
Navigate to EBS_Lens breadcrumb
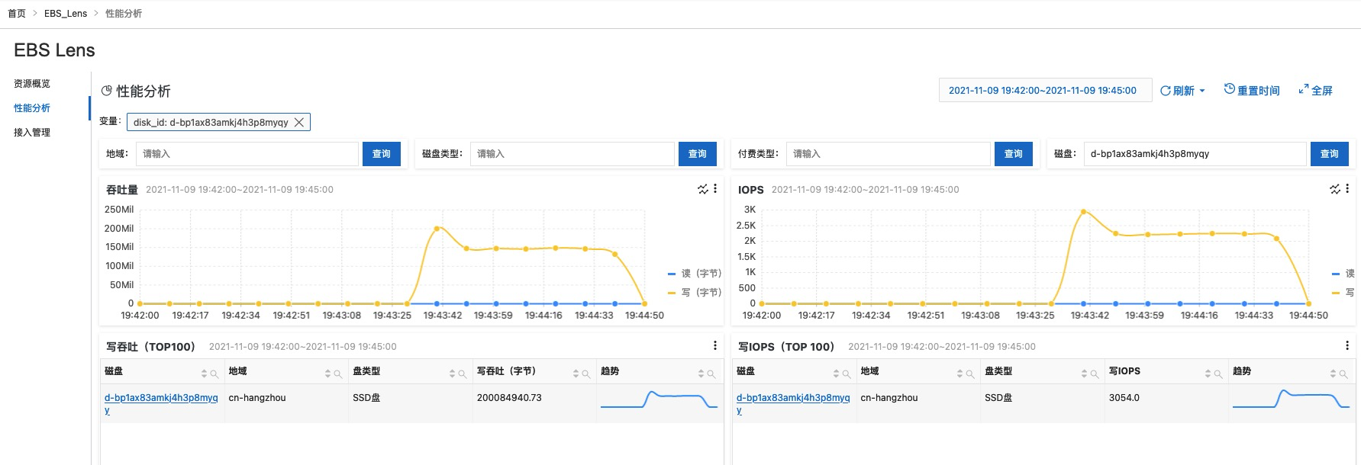(x=66, y=14)
